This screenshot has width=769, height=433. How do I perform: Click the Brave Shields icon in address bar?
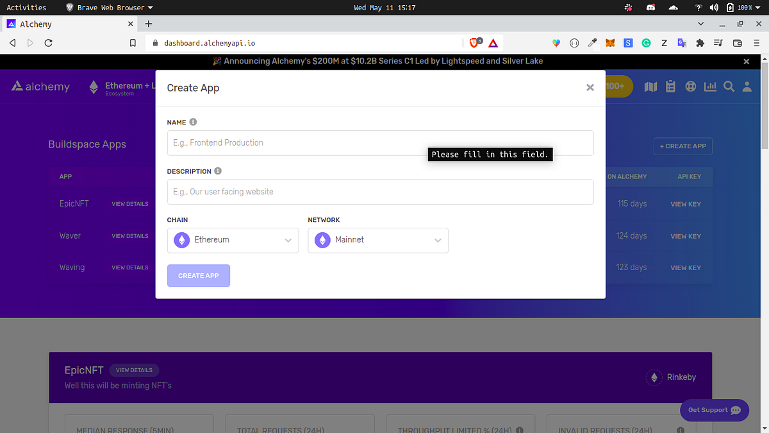click(x=473, y=42)
